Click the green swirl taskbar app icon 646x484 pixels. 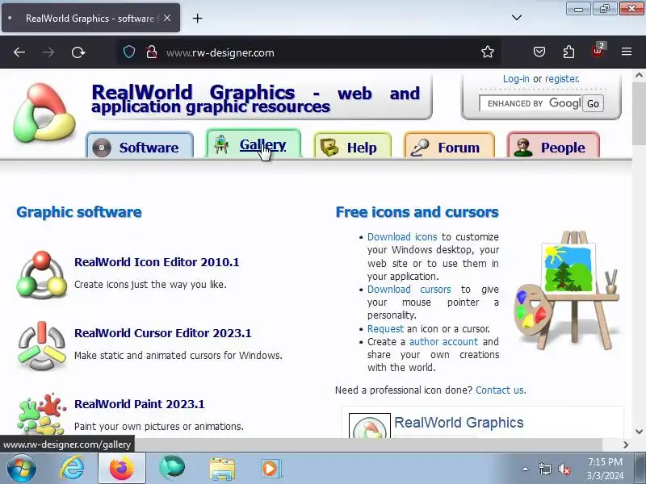click(172, 469)
